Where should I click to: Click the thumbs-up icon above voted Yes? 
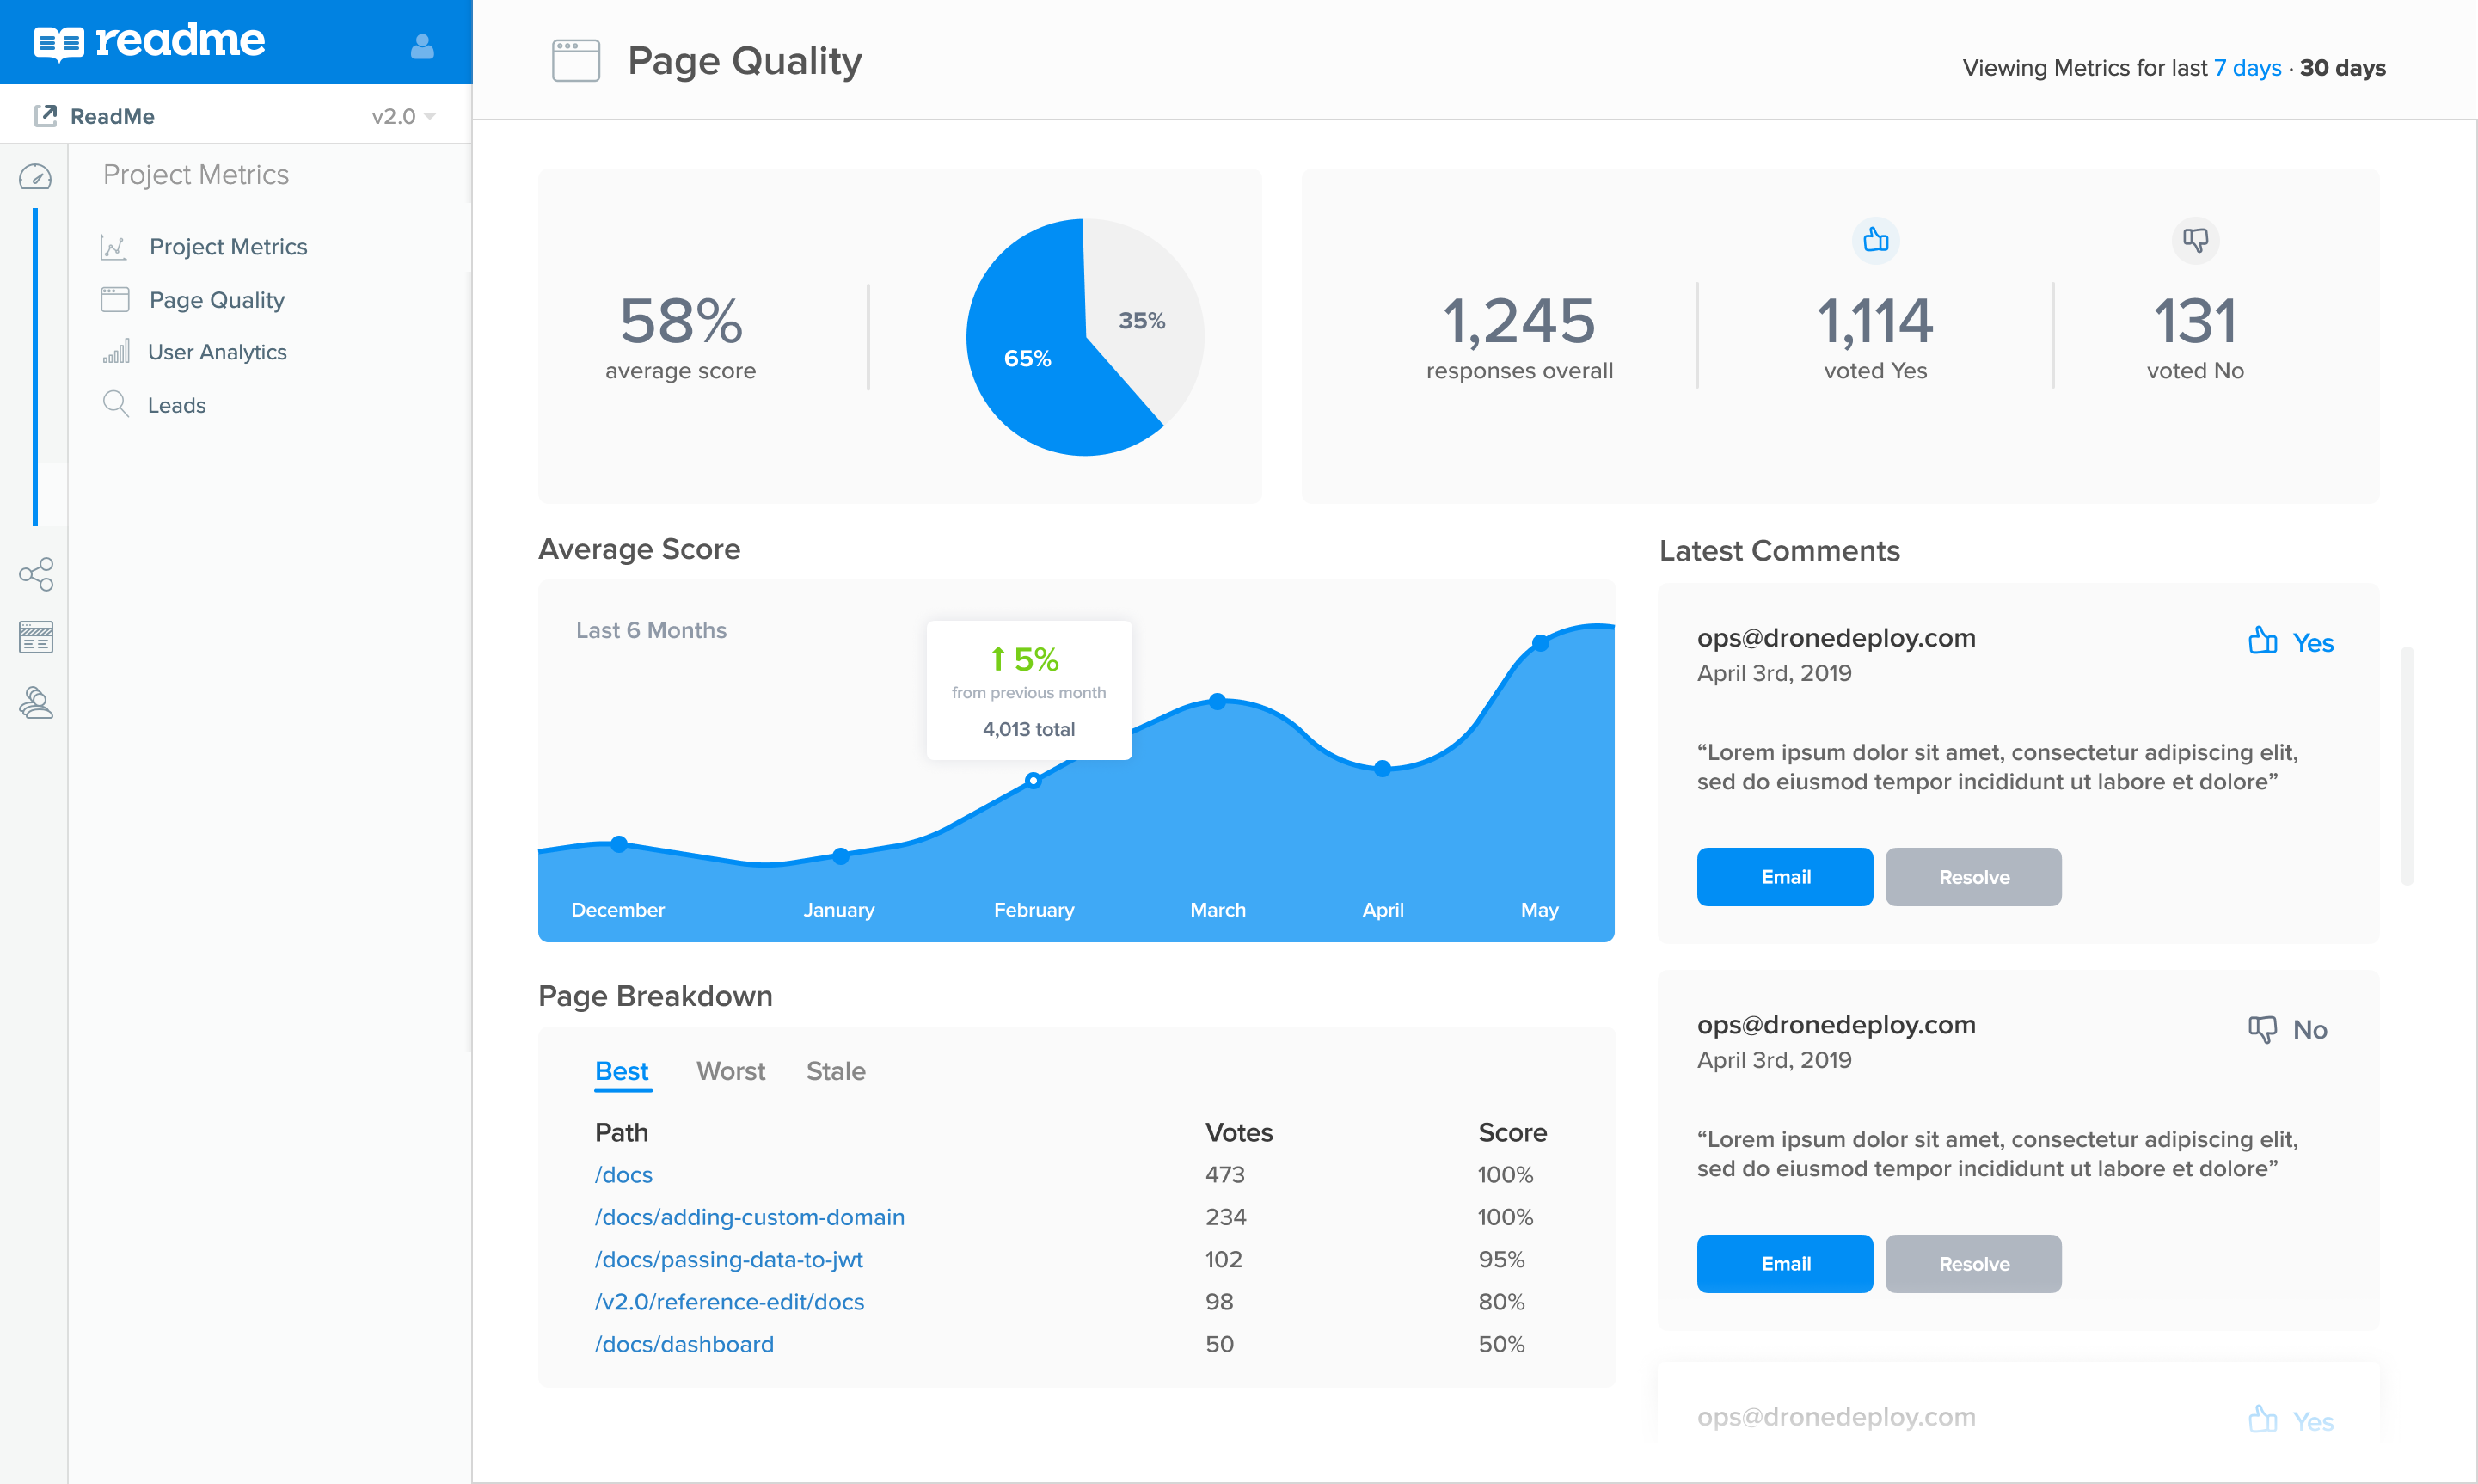tap(1875, 240)
